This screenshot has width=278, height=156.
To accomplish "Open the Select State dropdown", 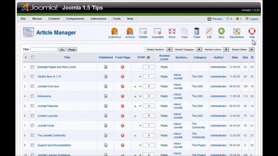I will pyautogui.click(x=242, y=49).
